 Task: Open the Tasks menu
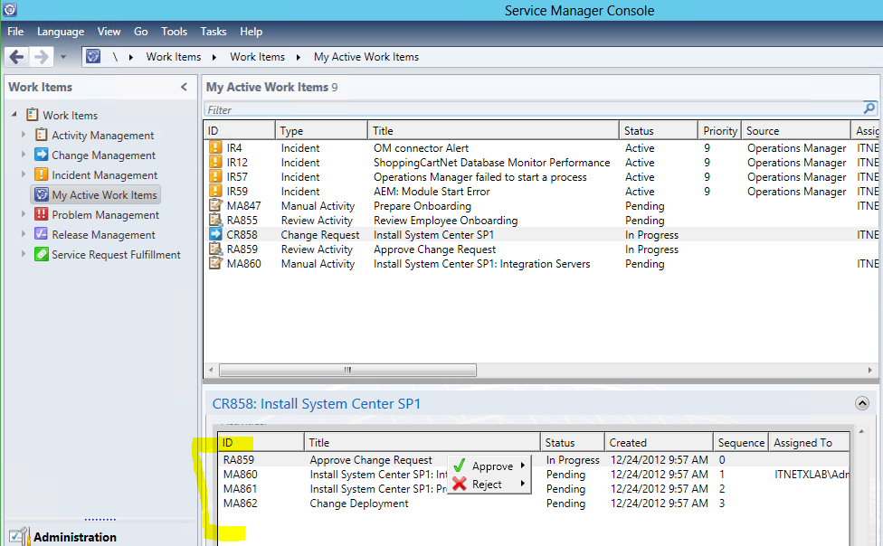coord(214,32)
